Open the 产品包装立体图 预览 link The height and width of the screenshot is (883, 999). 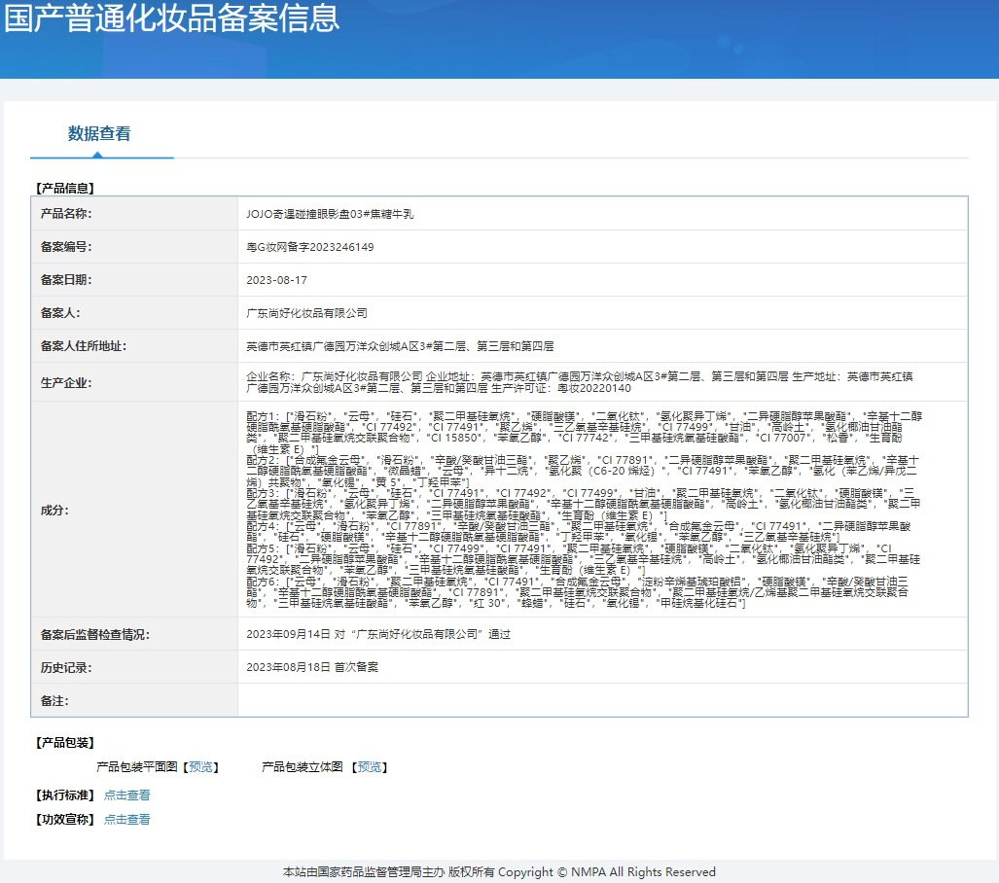point(370,767)
